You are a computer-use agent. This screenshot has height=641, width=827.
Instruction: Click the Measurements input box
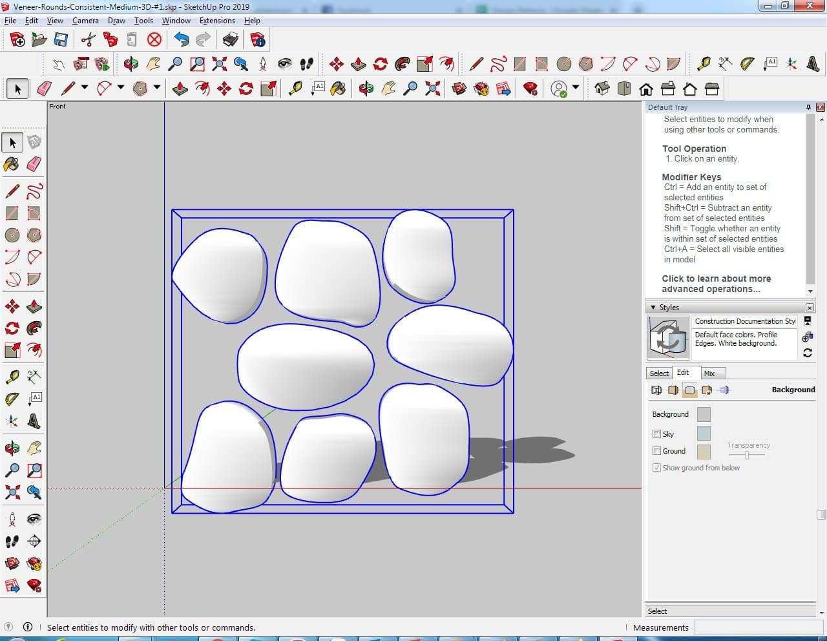click(x=758, y=627)
